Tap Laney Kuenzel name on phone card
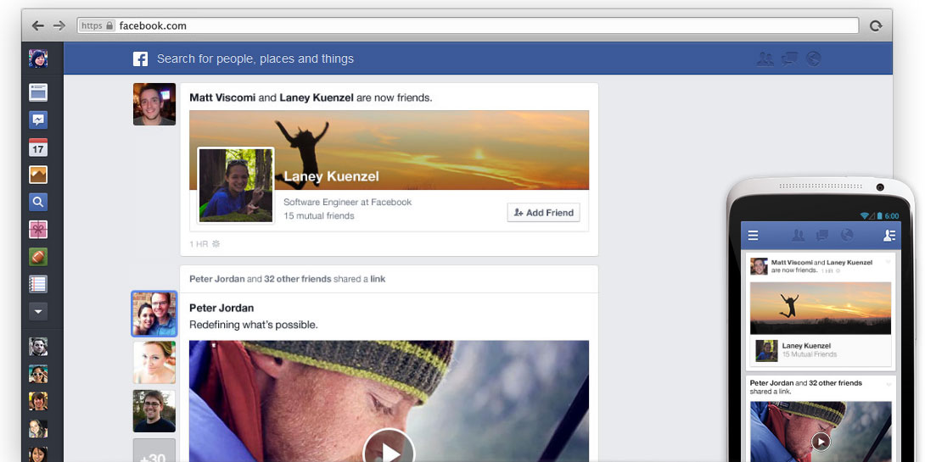The image size is (925, 462). coord(806,346)
